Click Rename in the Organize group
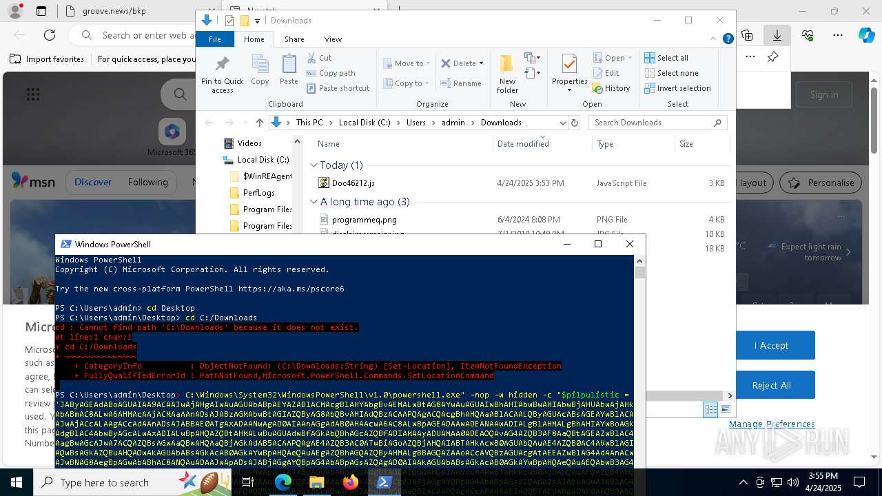 461,83
